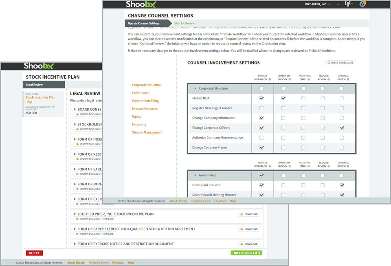This screenshot has width=391, height=266.
Task: Select the Wait for Review step tab
Action: pyautogui.click(x=185, y=24)
